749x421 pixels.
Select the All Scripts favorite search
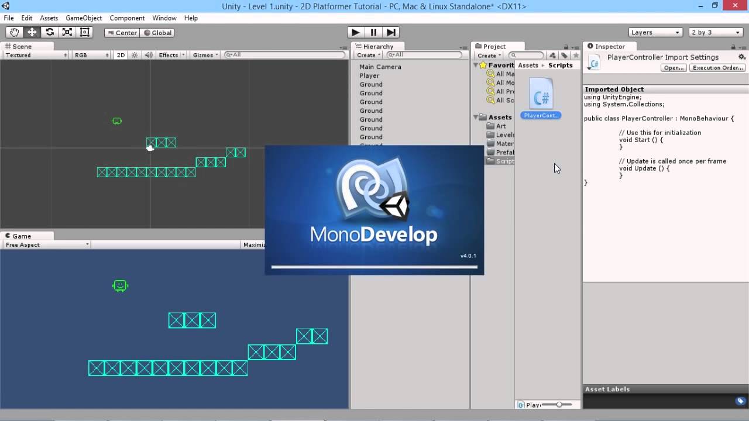pos(501,101)
